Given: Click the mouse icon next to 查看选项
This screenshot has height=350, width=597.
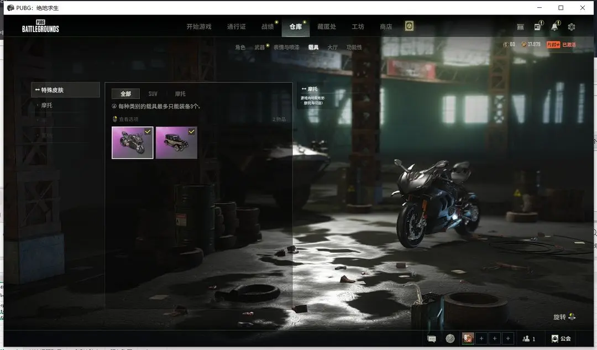Looking at the screenshot, I should pos(114,119).
